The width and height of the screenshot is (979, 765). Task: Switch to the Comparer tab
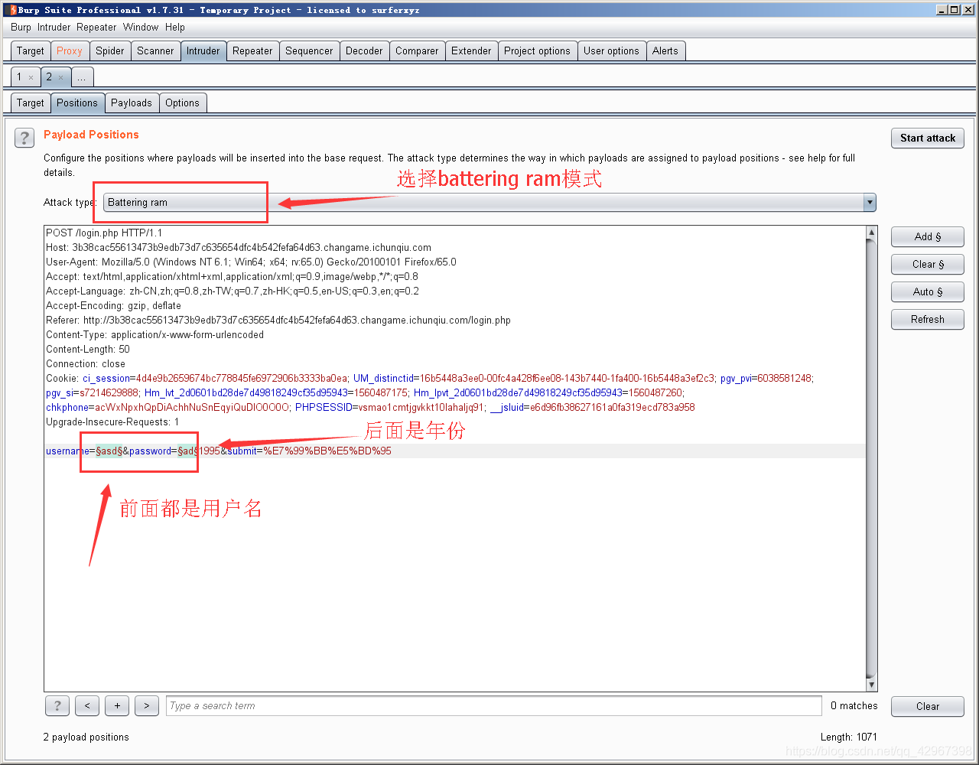[x=417, y=51]
